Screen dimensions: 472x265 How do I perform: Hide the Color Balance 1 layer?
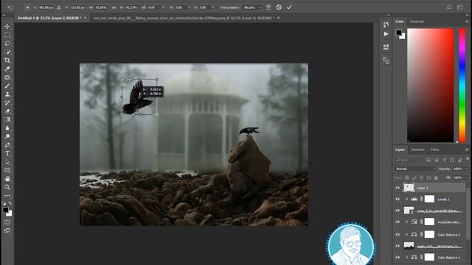click(x=398, y=258)
